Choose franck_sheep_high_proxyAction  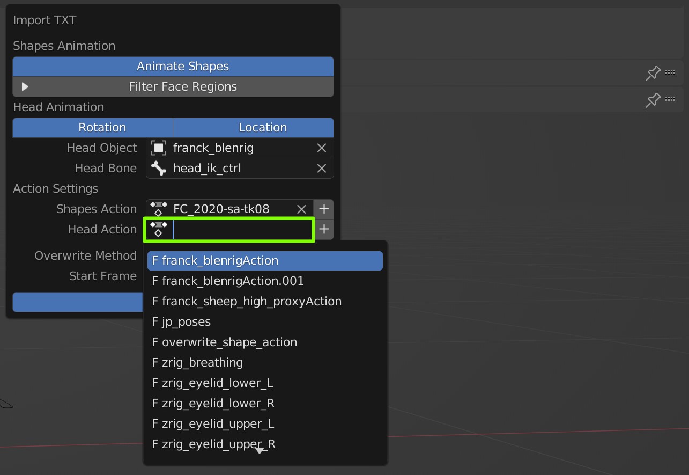[265, 302]
